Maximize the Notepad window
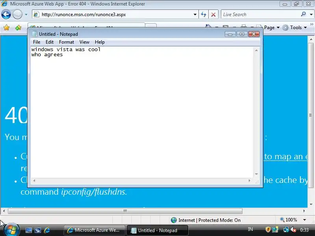315x236 pixels. 242,34
